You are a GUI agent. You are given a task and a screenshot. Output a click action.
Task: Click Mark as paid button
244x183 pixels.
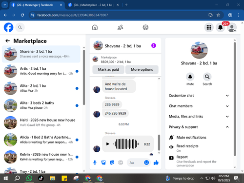(x=108, y=69)
